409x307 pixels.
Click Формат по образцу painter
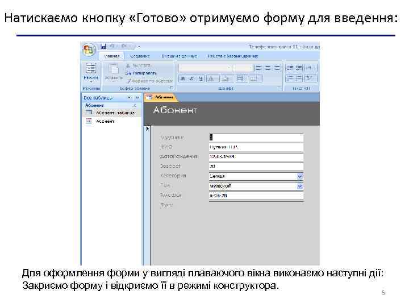click(150, 81)
